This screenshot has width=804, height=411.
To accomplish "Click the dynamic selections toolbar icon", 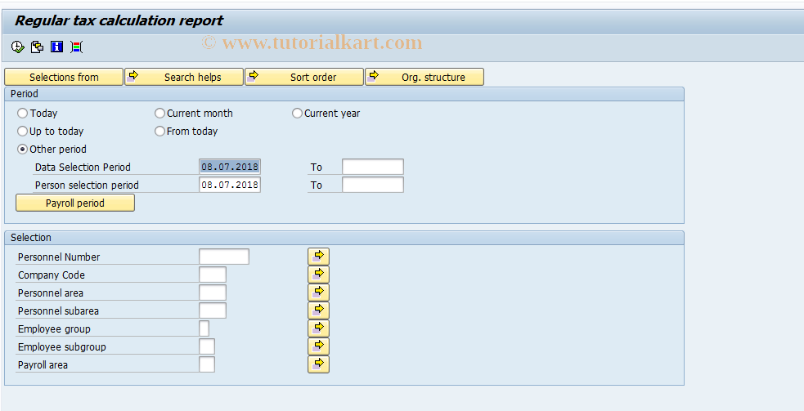I will click(x=76, y=47).
